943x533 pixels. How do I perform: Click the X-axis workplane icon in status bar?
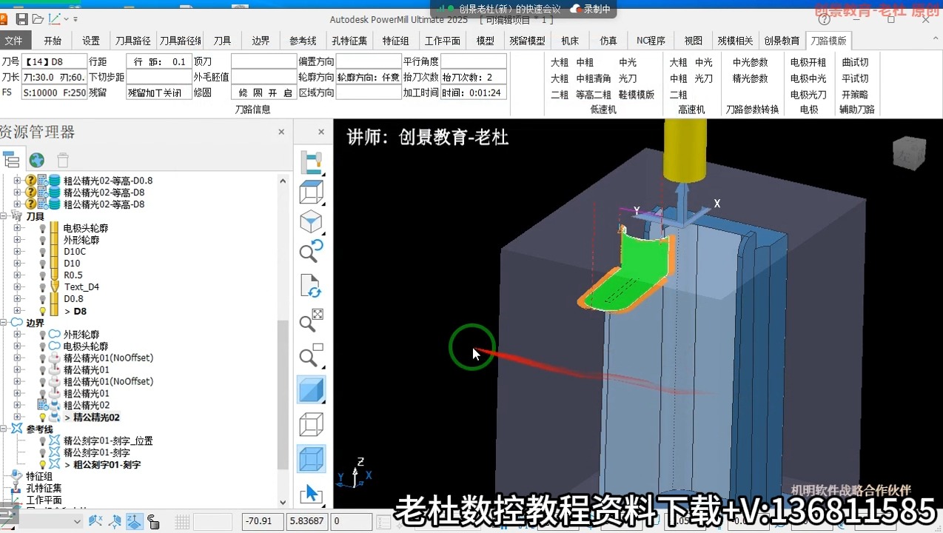click(x=95, y=521)
